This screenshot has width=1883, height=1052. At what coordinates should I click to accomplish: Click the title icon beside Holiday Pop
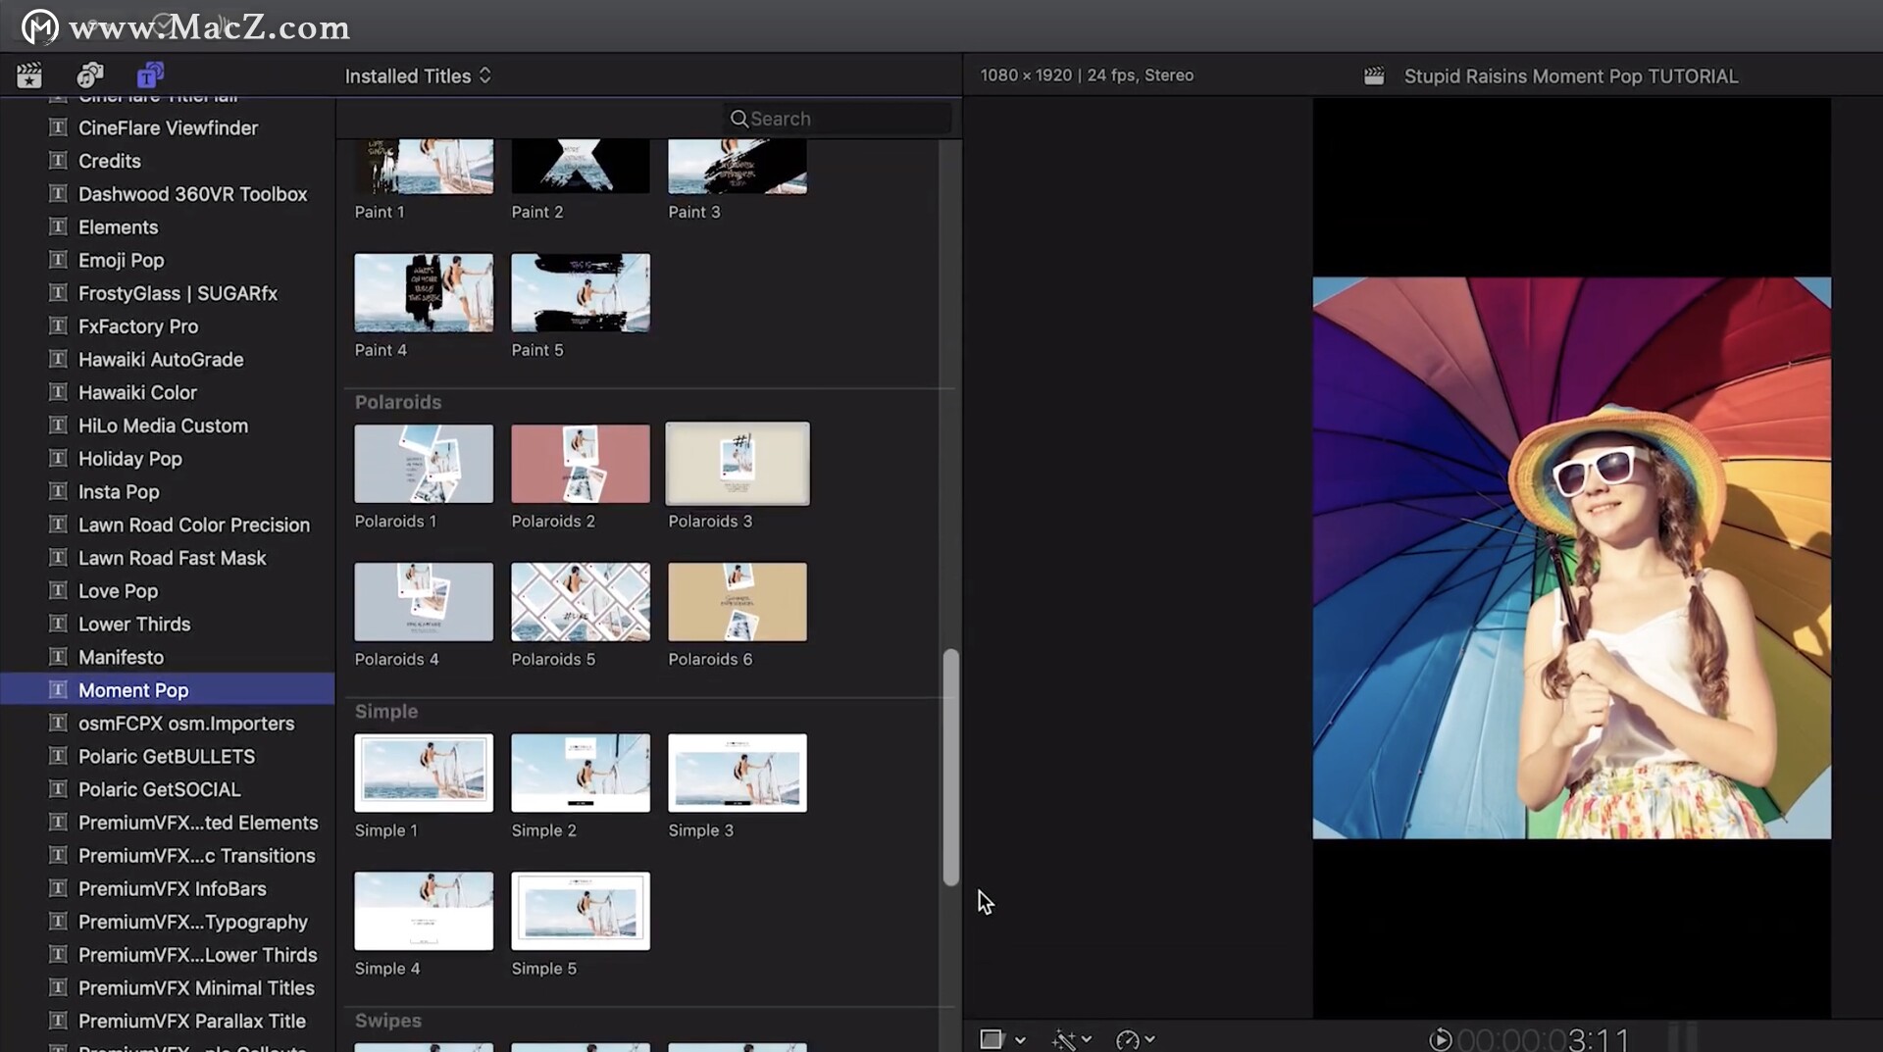coord(58,459)
